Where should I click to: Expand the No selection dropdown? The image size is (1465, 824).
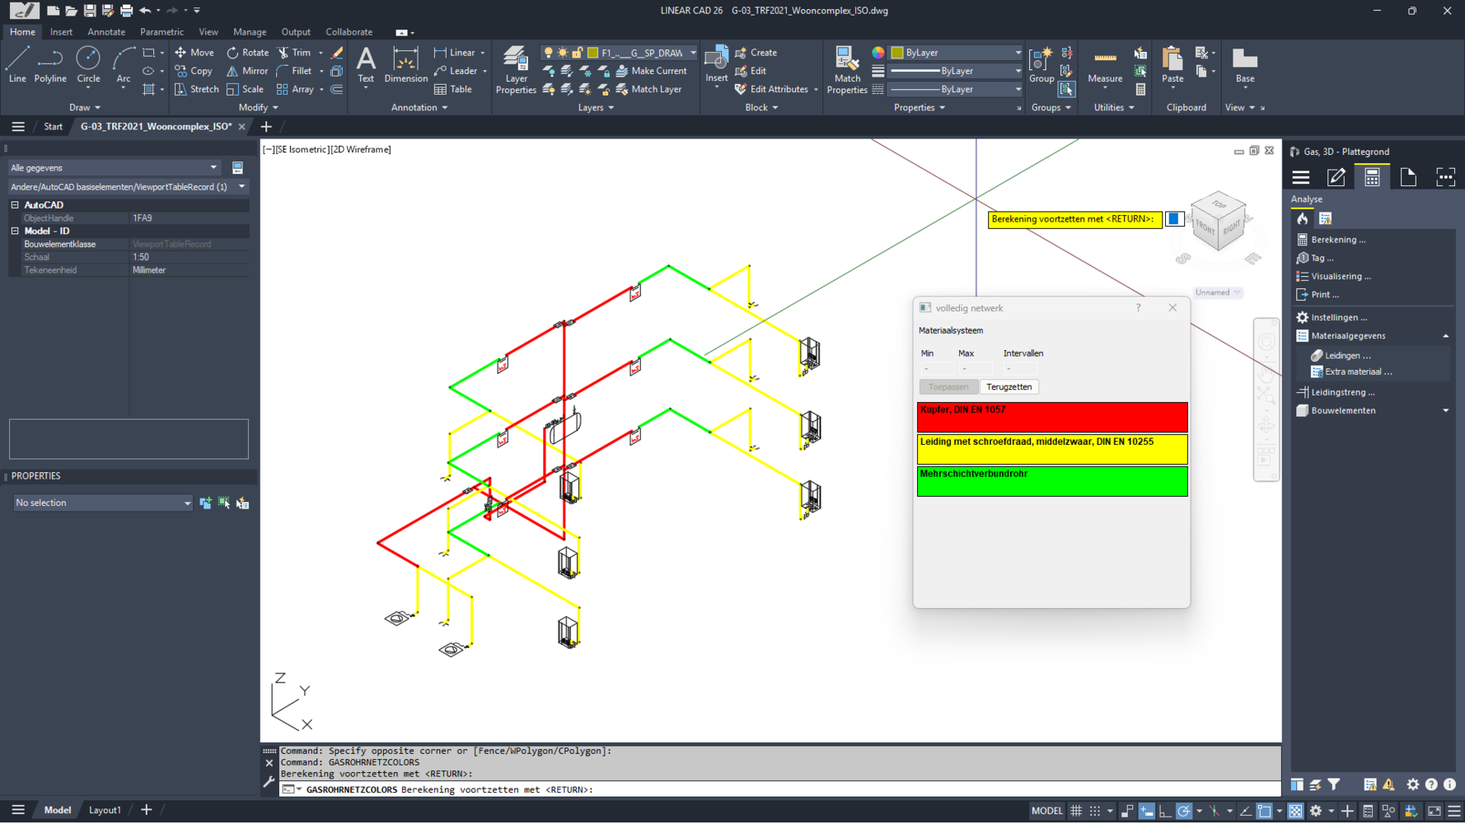[x=103, y=503]
